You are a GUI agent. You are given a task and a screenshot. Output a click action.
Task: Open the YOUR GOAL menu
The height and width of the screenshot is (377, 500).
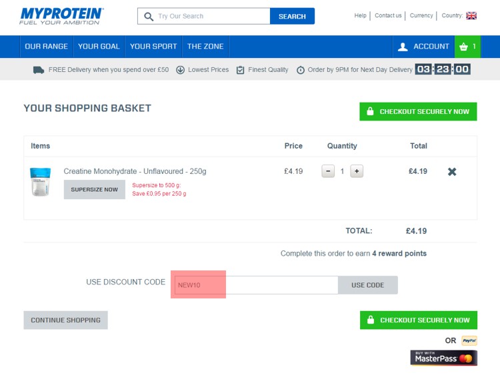pyautogui.click(x=99, y=47)
